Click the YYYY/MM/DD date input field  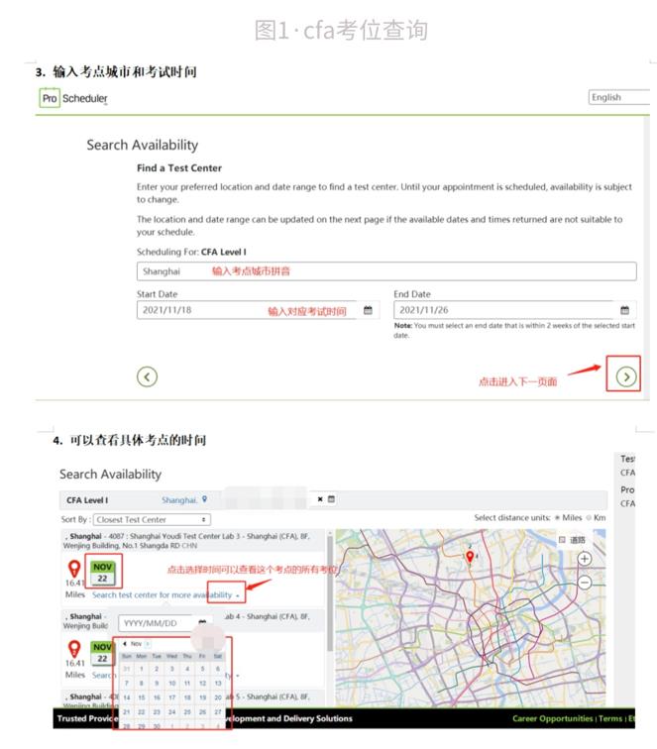(x=157, y=623)
